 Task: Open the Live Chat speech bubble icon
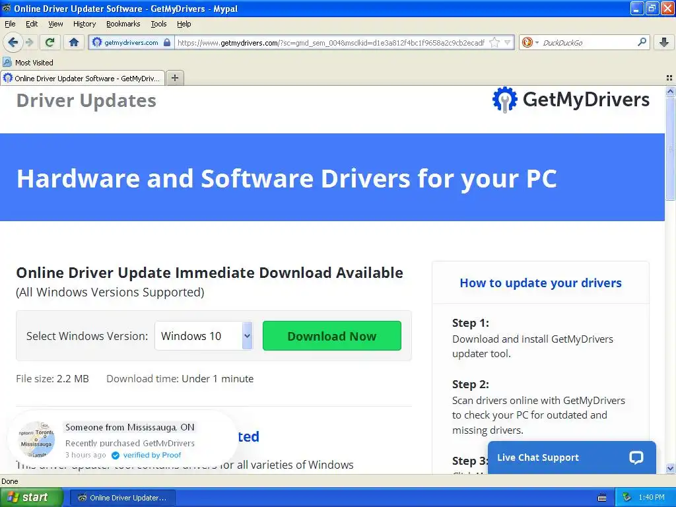coord(636,457)
